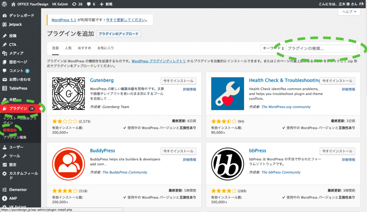Click the Gutenberg plugin icon
The image size is (367, 212).
(68, 94)
